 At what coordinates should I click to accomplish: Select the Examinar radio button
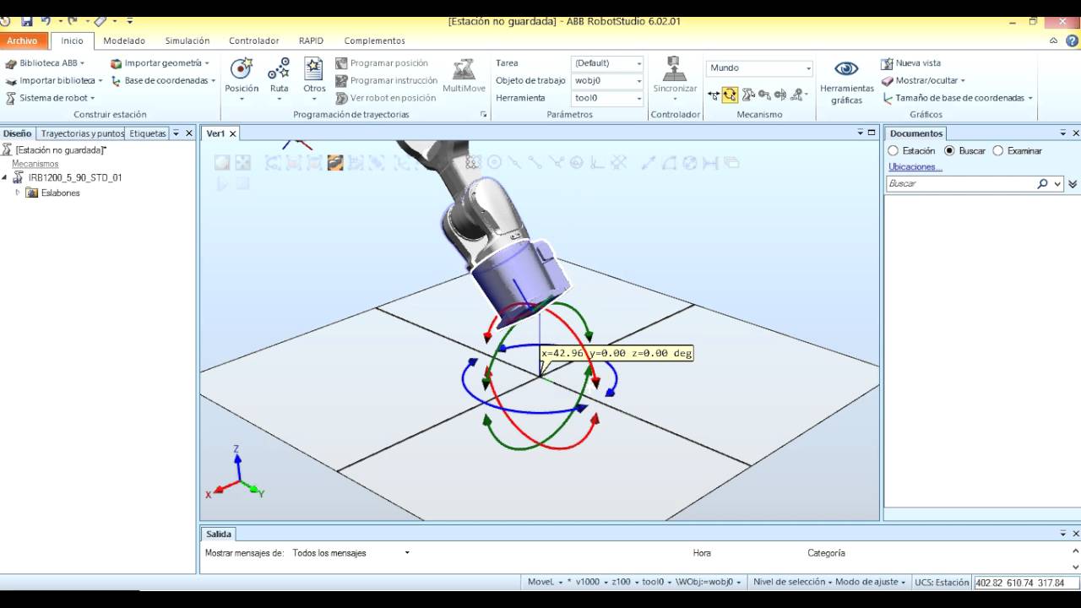(998, 150)
